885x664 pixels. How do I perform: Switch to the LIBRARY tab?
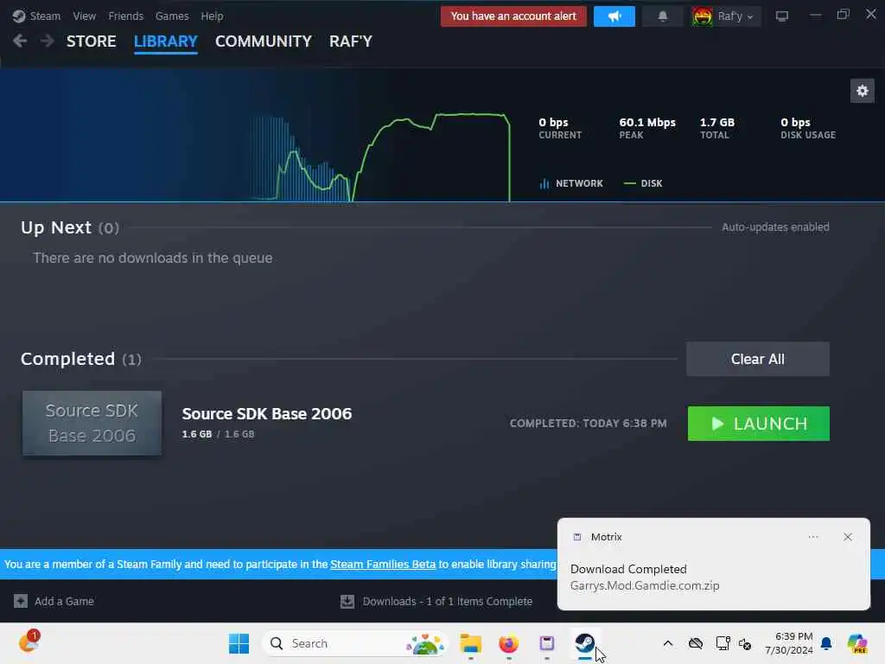click(x=165, y=41)
